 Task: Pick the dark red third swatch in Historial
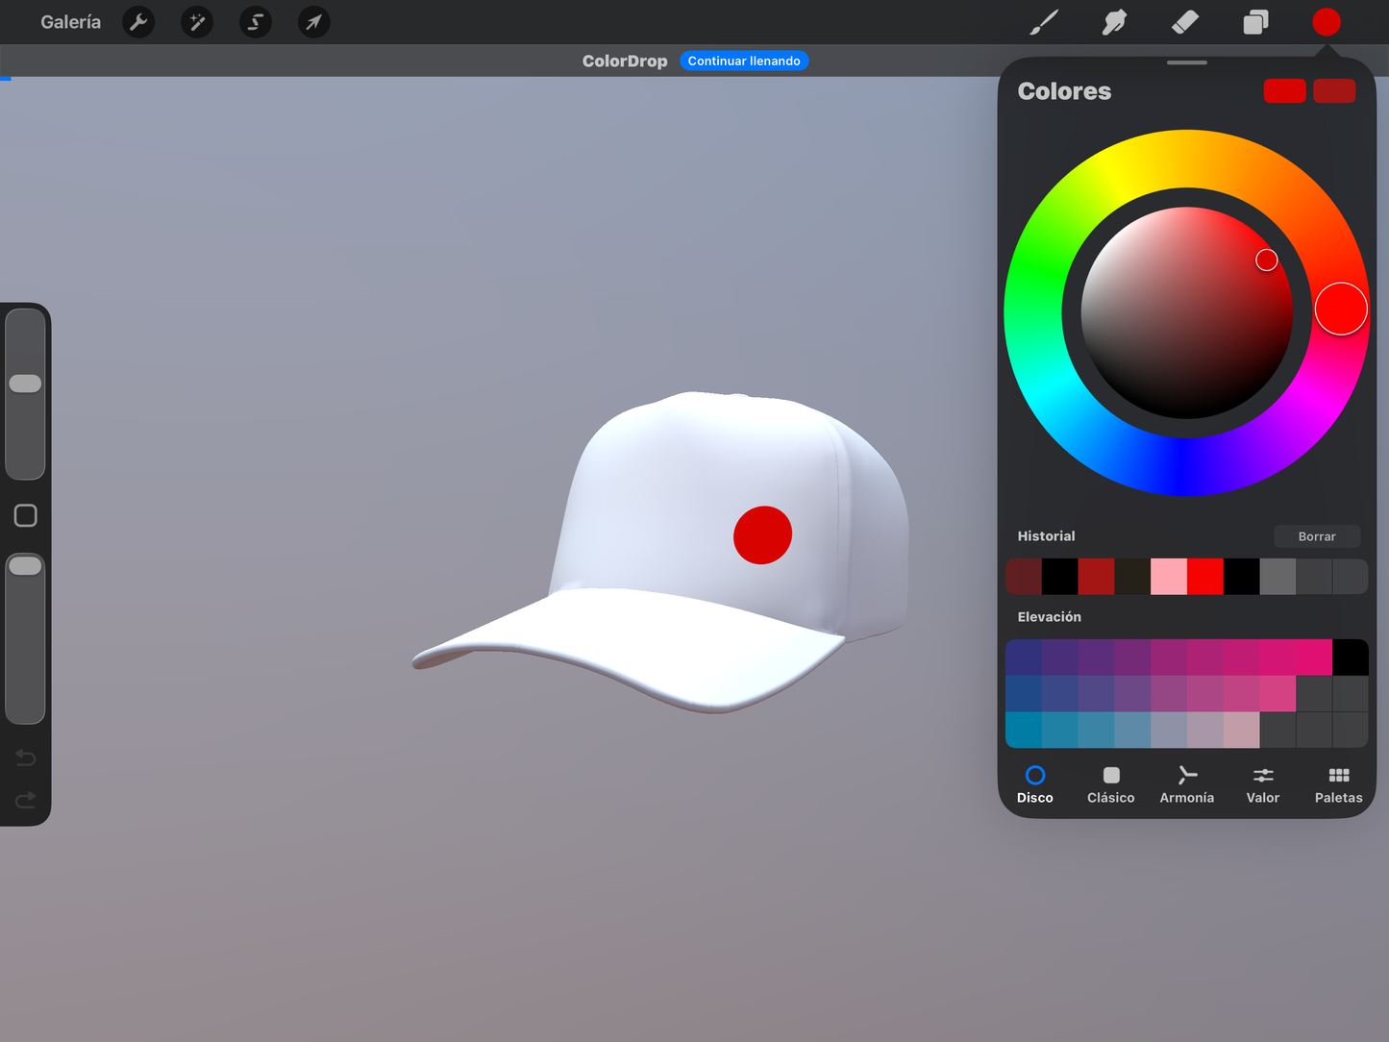[1096, 577]
